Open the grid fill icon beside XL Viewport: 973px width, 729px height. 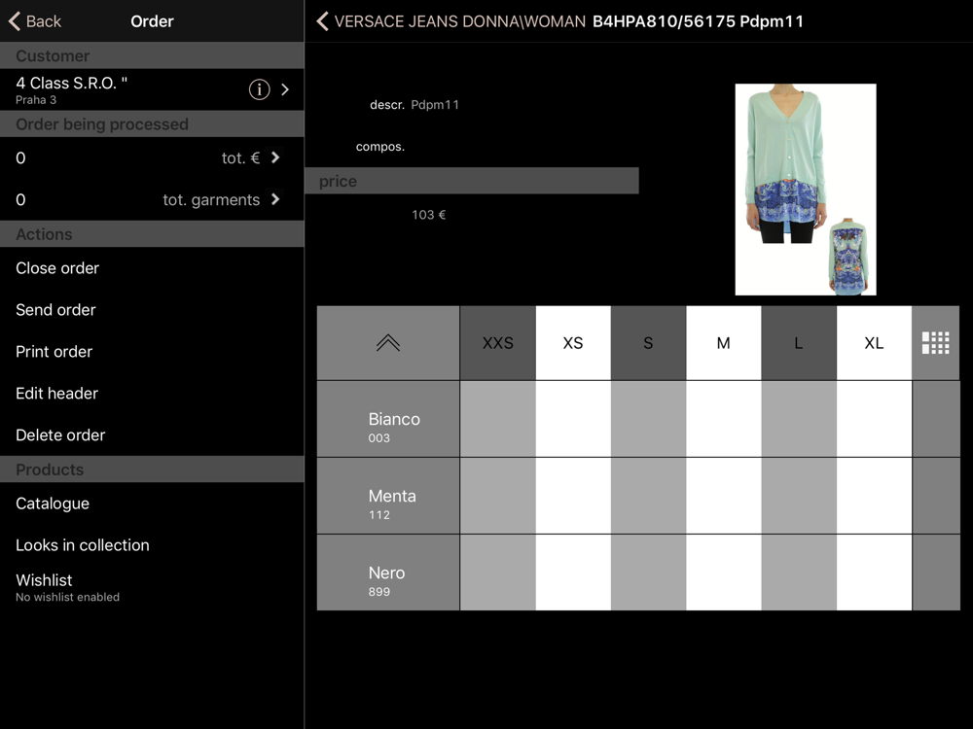tap(935, 343)
